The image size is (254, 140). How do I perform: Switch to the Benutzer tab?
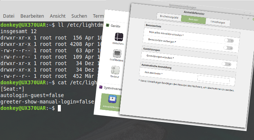[194, 20]
